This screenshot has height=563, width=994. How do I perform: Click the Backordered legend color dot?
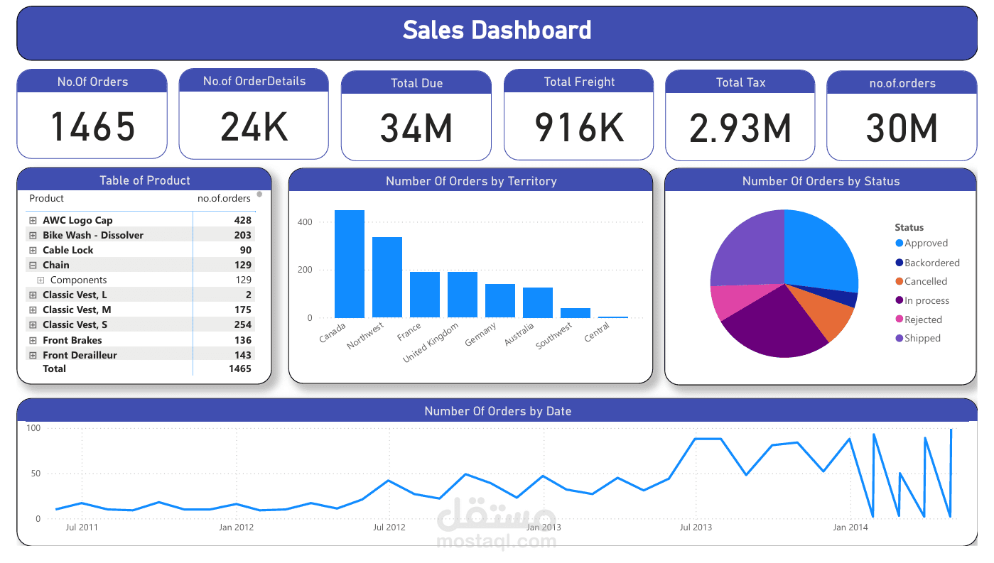[900, 263]
